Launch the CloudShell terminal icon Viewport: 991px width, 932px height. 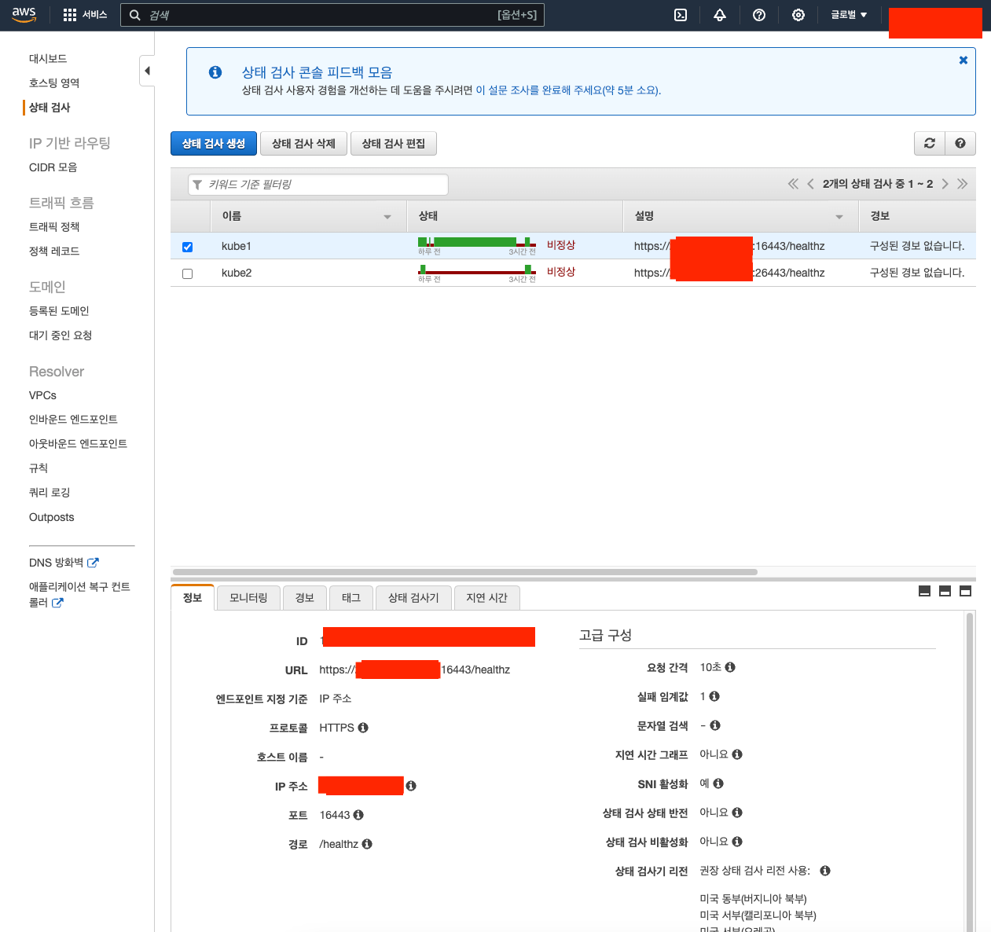(681, 15)
